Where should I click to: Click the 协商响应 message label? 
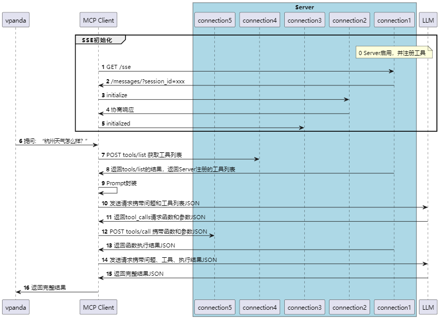(x=123, y=110)
